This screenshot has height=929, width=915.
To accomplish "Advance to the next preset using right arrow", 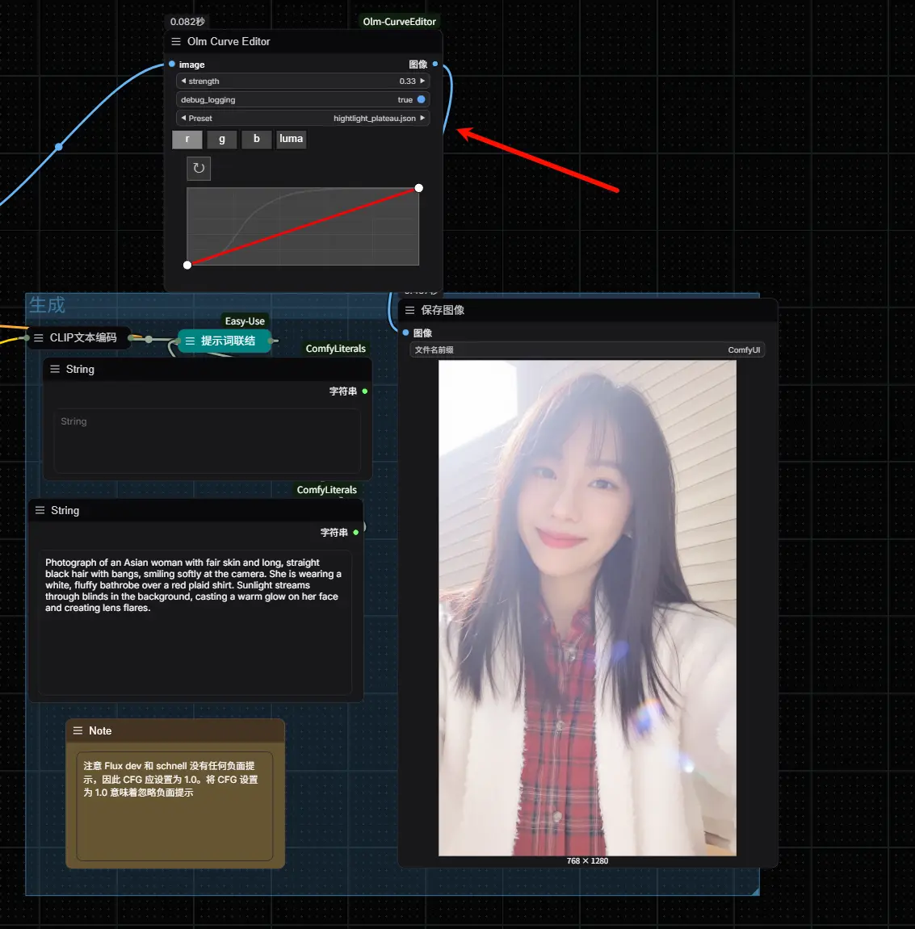I will 422,119.
